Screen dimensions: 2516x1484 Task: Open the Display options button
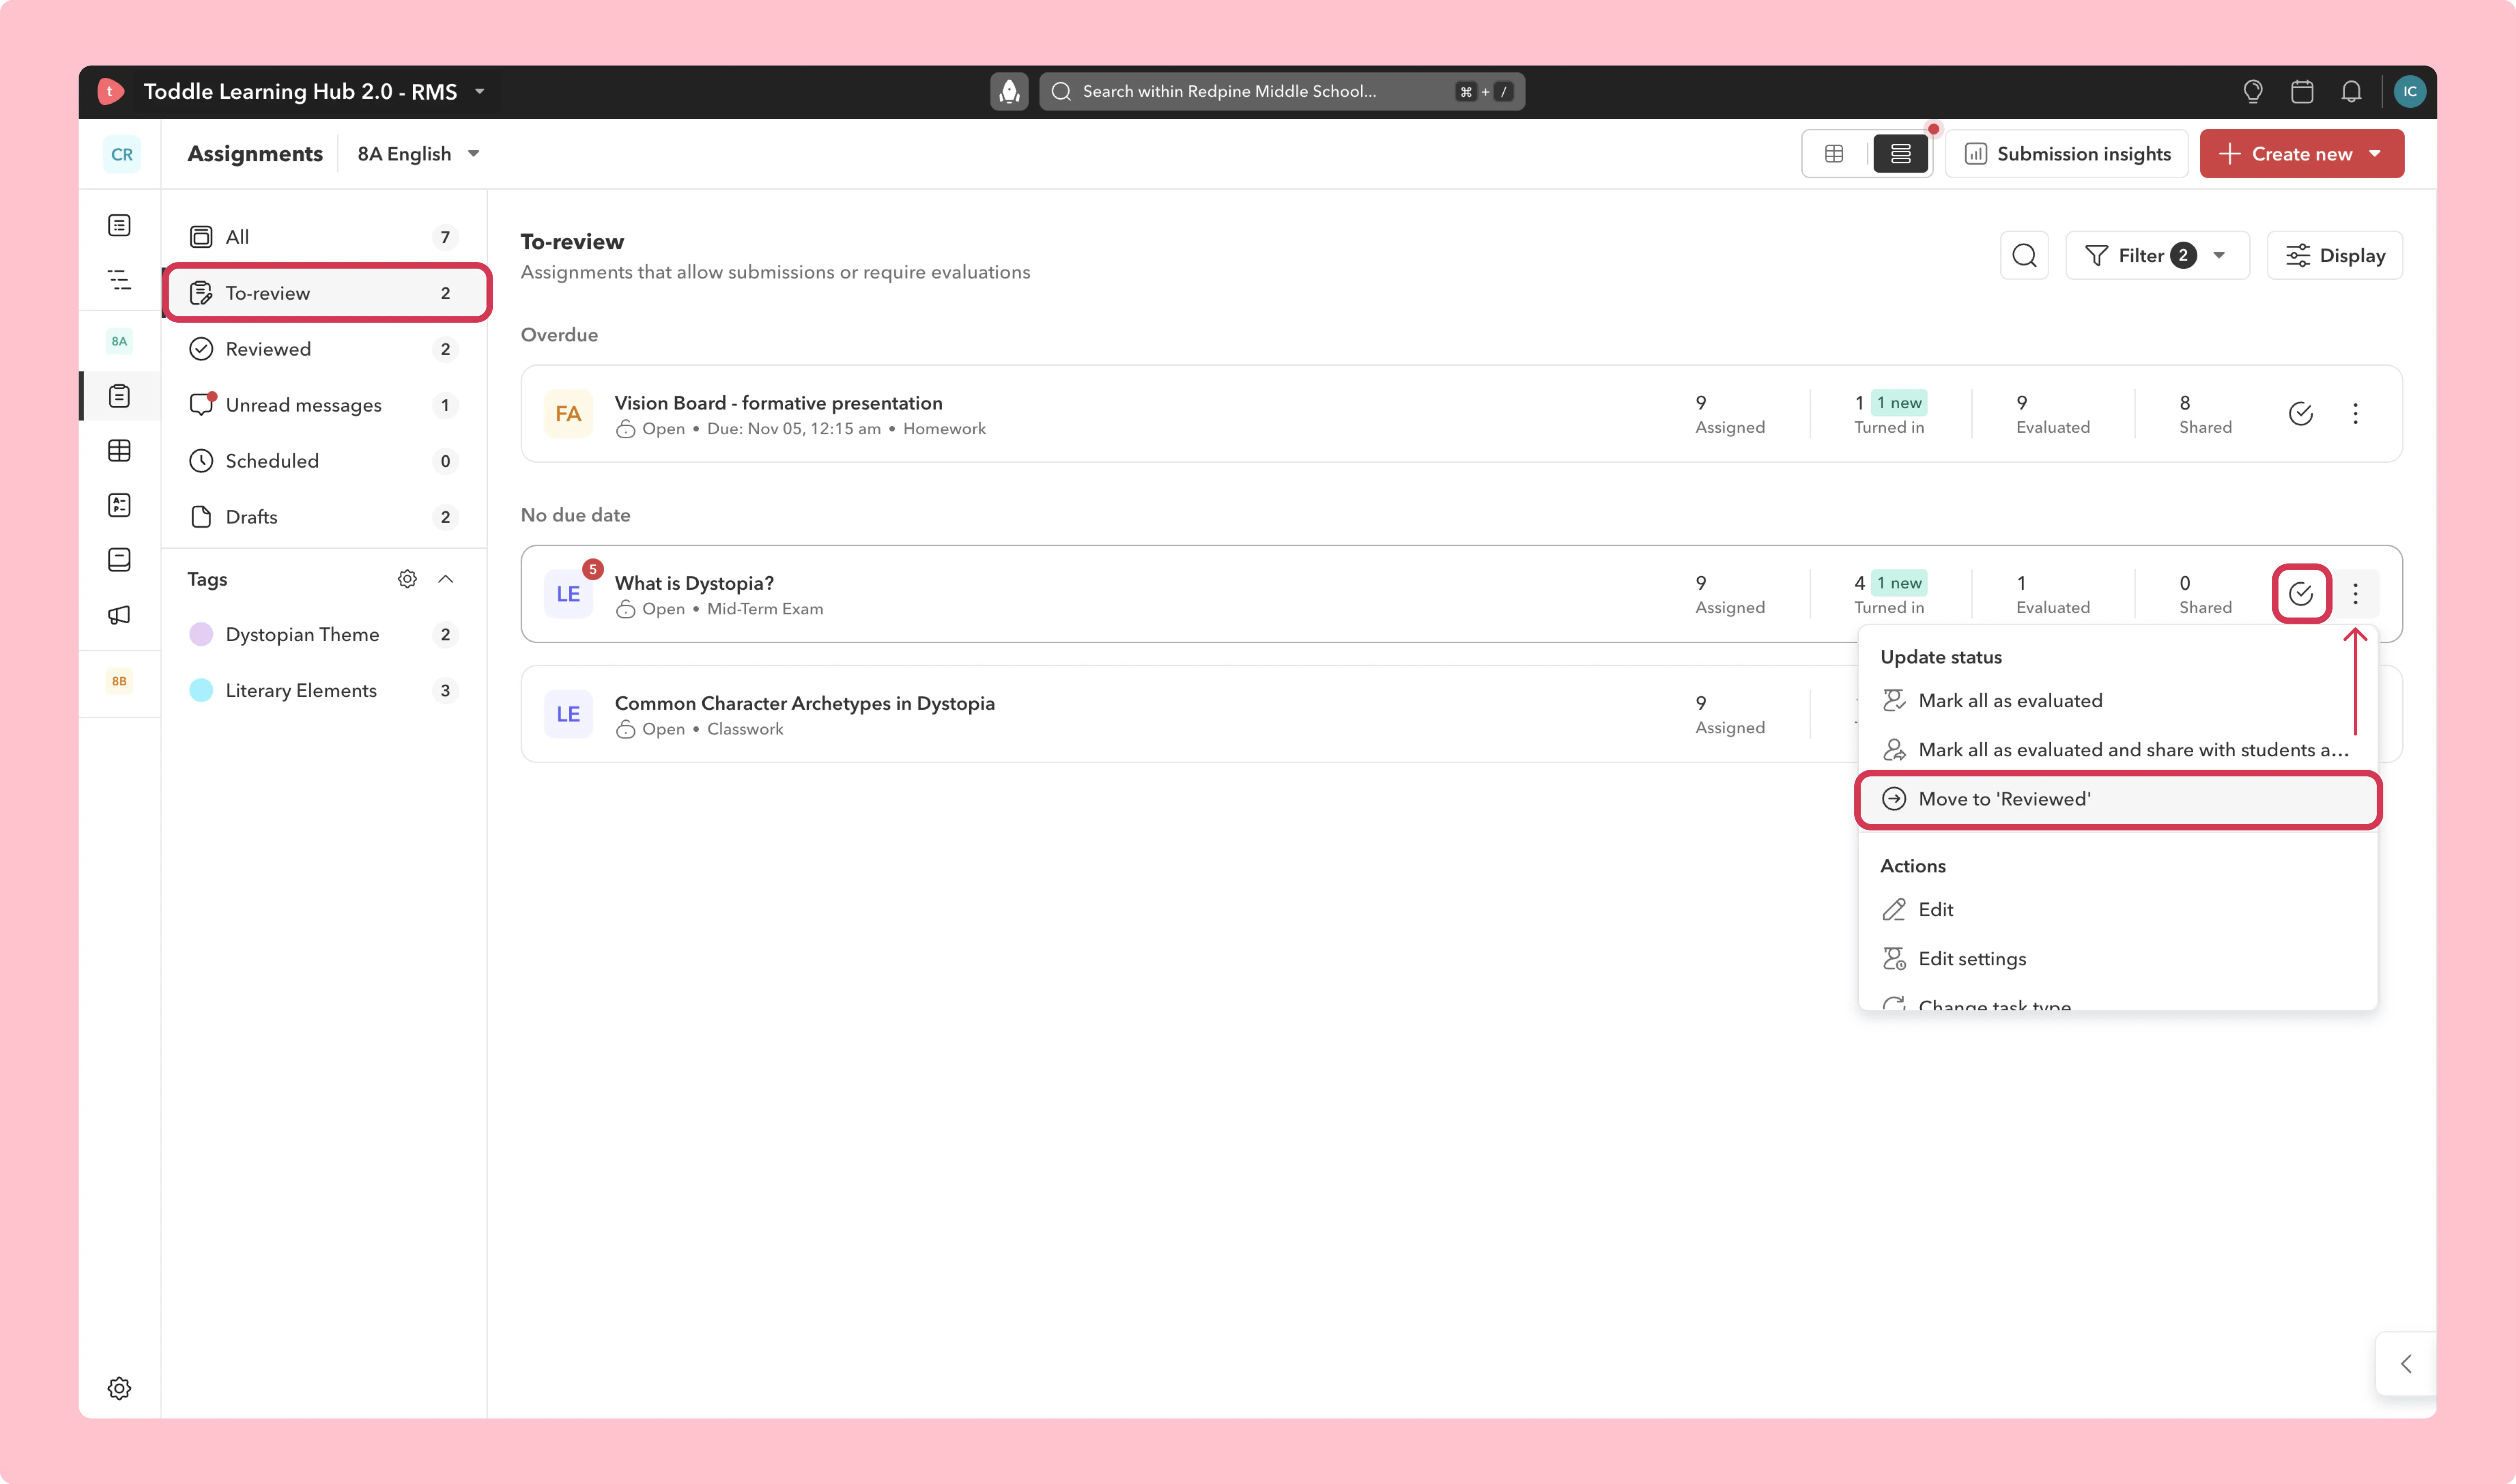(2334, 255)
